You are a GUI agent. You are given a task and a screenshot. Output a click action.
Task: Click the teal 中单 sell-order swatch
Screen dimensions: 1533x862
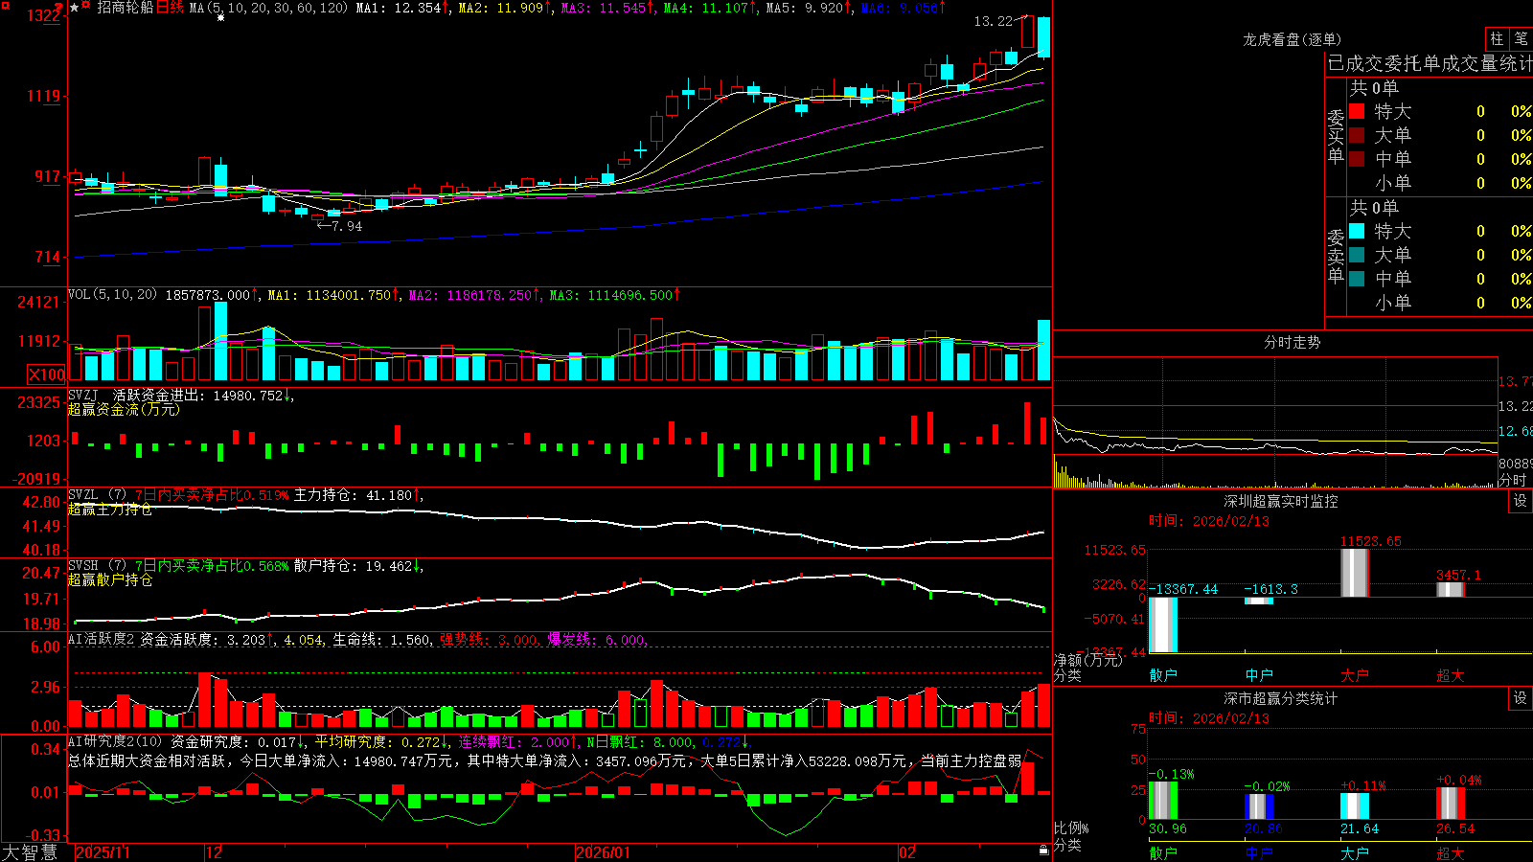coord(1357,279)
